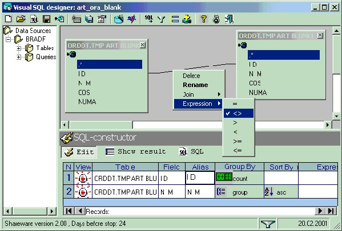Open a file with the folder icon
342x231 pixels.
point(21,19)
